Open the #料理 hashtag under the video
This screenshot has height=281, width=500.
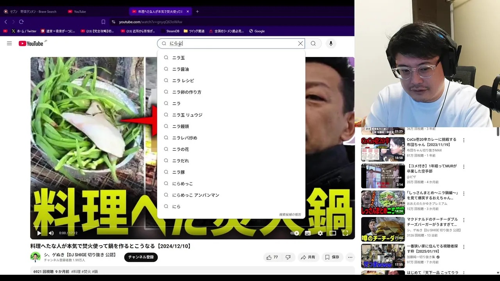pos(76,272)
